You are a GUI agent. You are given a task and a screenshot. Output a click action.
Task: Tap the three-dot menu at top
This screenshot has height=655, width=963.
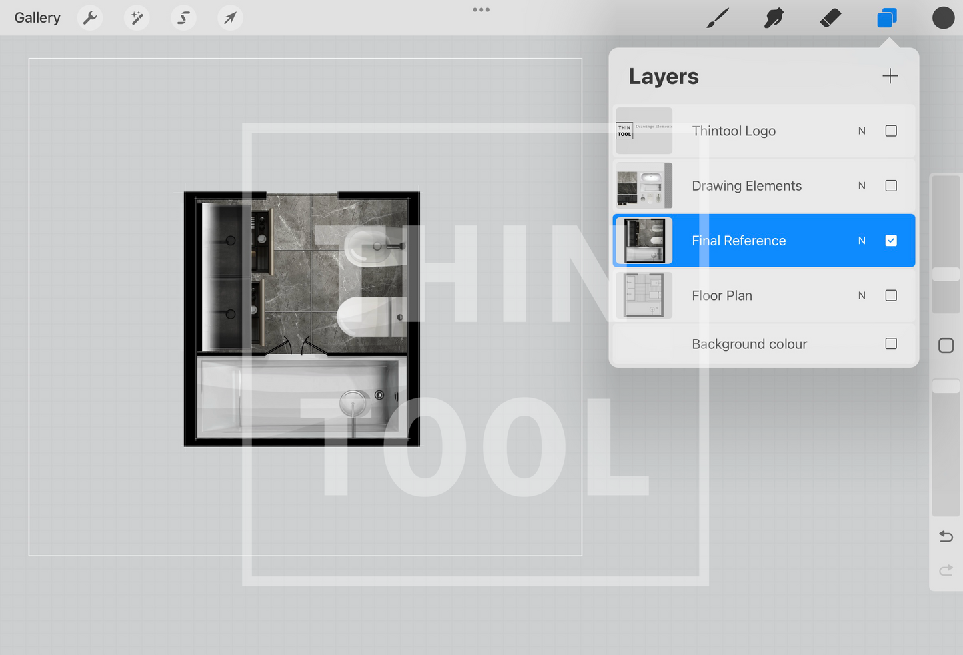(x=481, y=9)
